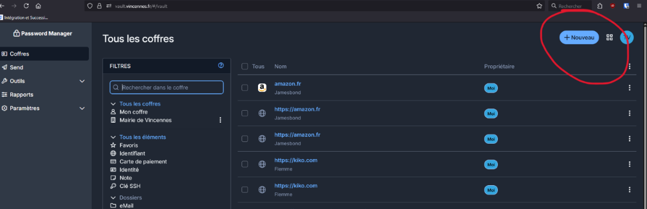647x209 pixels.
Task: Tick checkbox of second https://amazon.fr row
Action: (x=245, y=139)
